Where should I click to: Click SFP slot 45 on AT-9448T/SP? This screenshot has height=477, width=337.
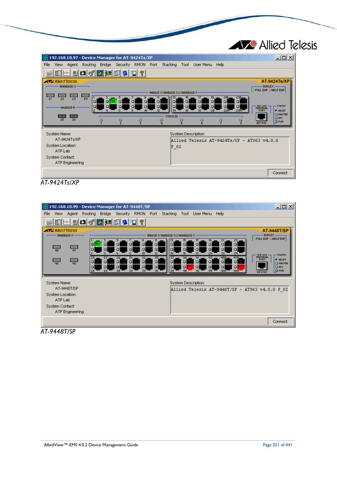coord(57,247)
